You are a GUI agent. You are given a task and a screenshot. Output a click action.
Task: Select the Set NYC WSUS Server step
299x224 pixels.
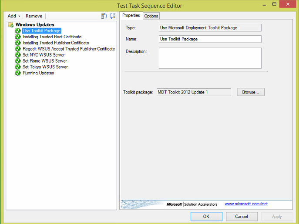pos(44,55)
